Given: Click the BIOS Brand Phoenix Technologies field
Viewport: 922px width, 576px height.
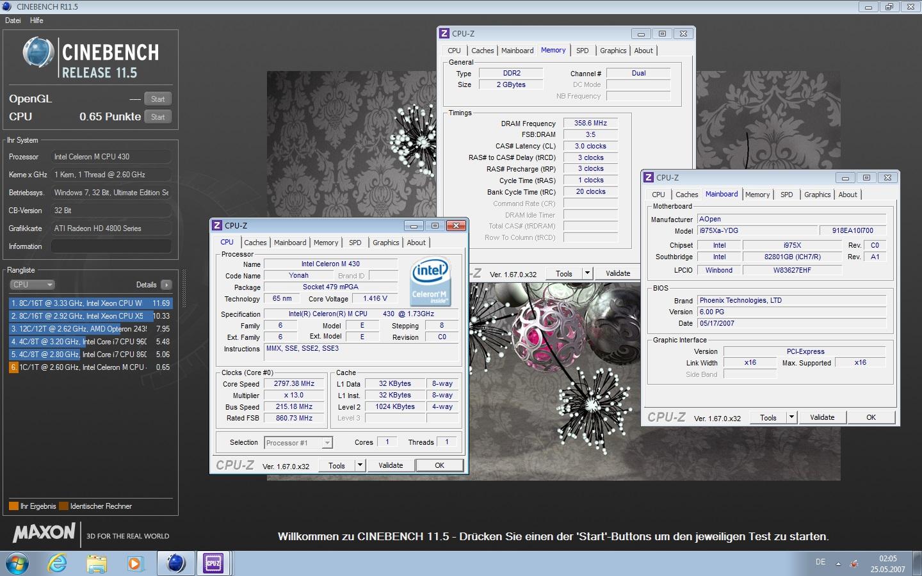Looking at the screenshot, I should (x=791, y=300).
